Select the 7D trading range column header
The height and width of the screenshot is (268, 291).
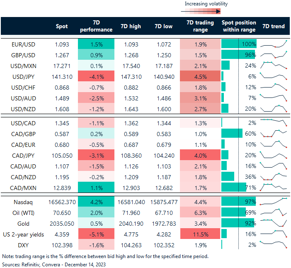(200, 26)
